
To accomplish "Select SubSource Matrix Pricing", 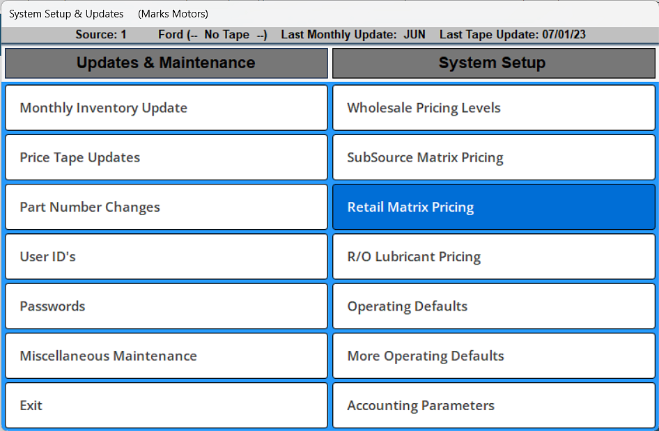I will tap(493, 157).
